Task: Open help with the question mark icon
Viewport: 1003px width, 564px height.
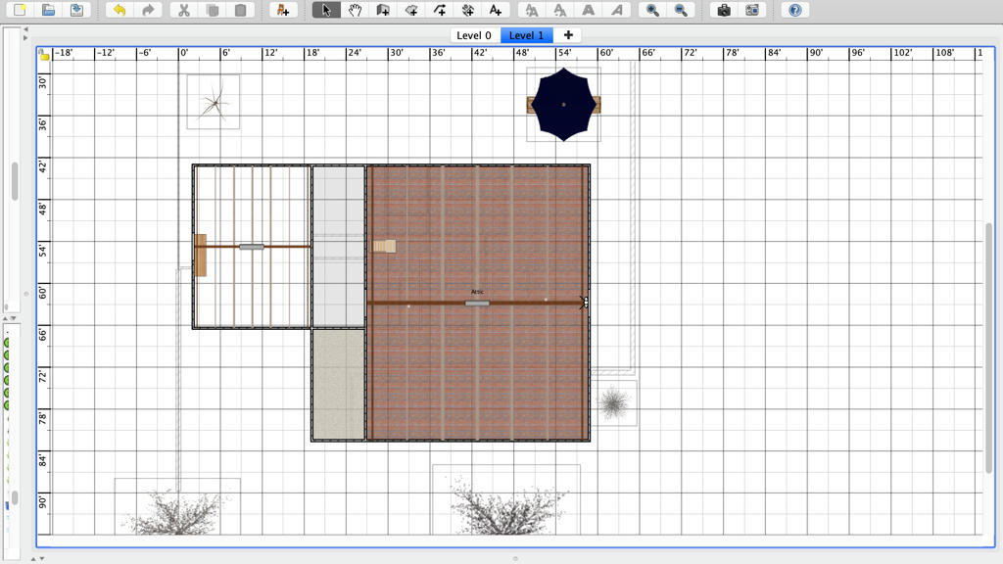Action: click(794, 10)
